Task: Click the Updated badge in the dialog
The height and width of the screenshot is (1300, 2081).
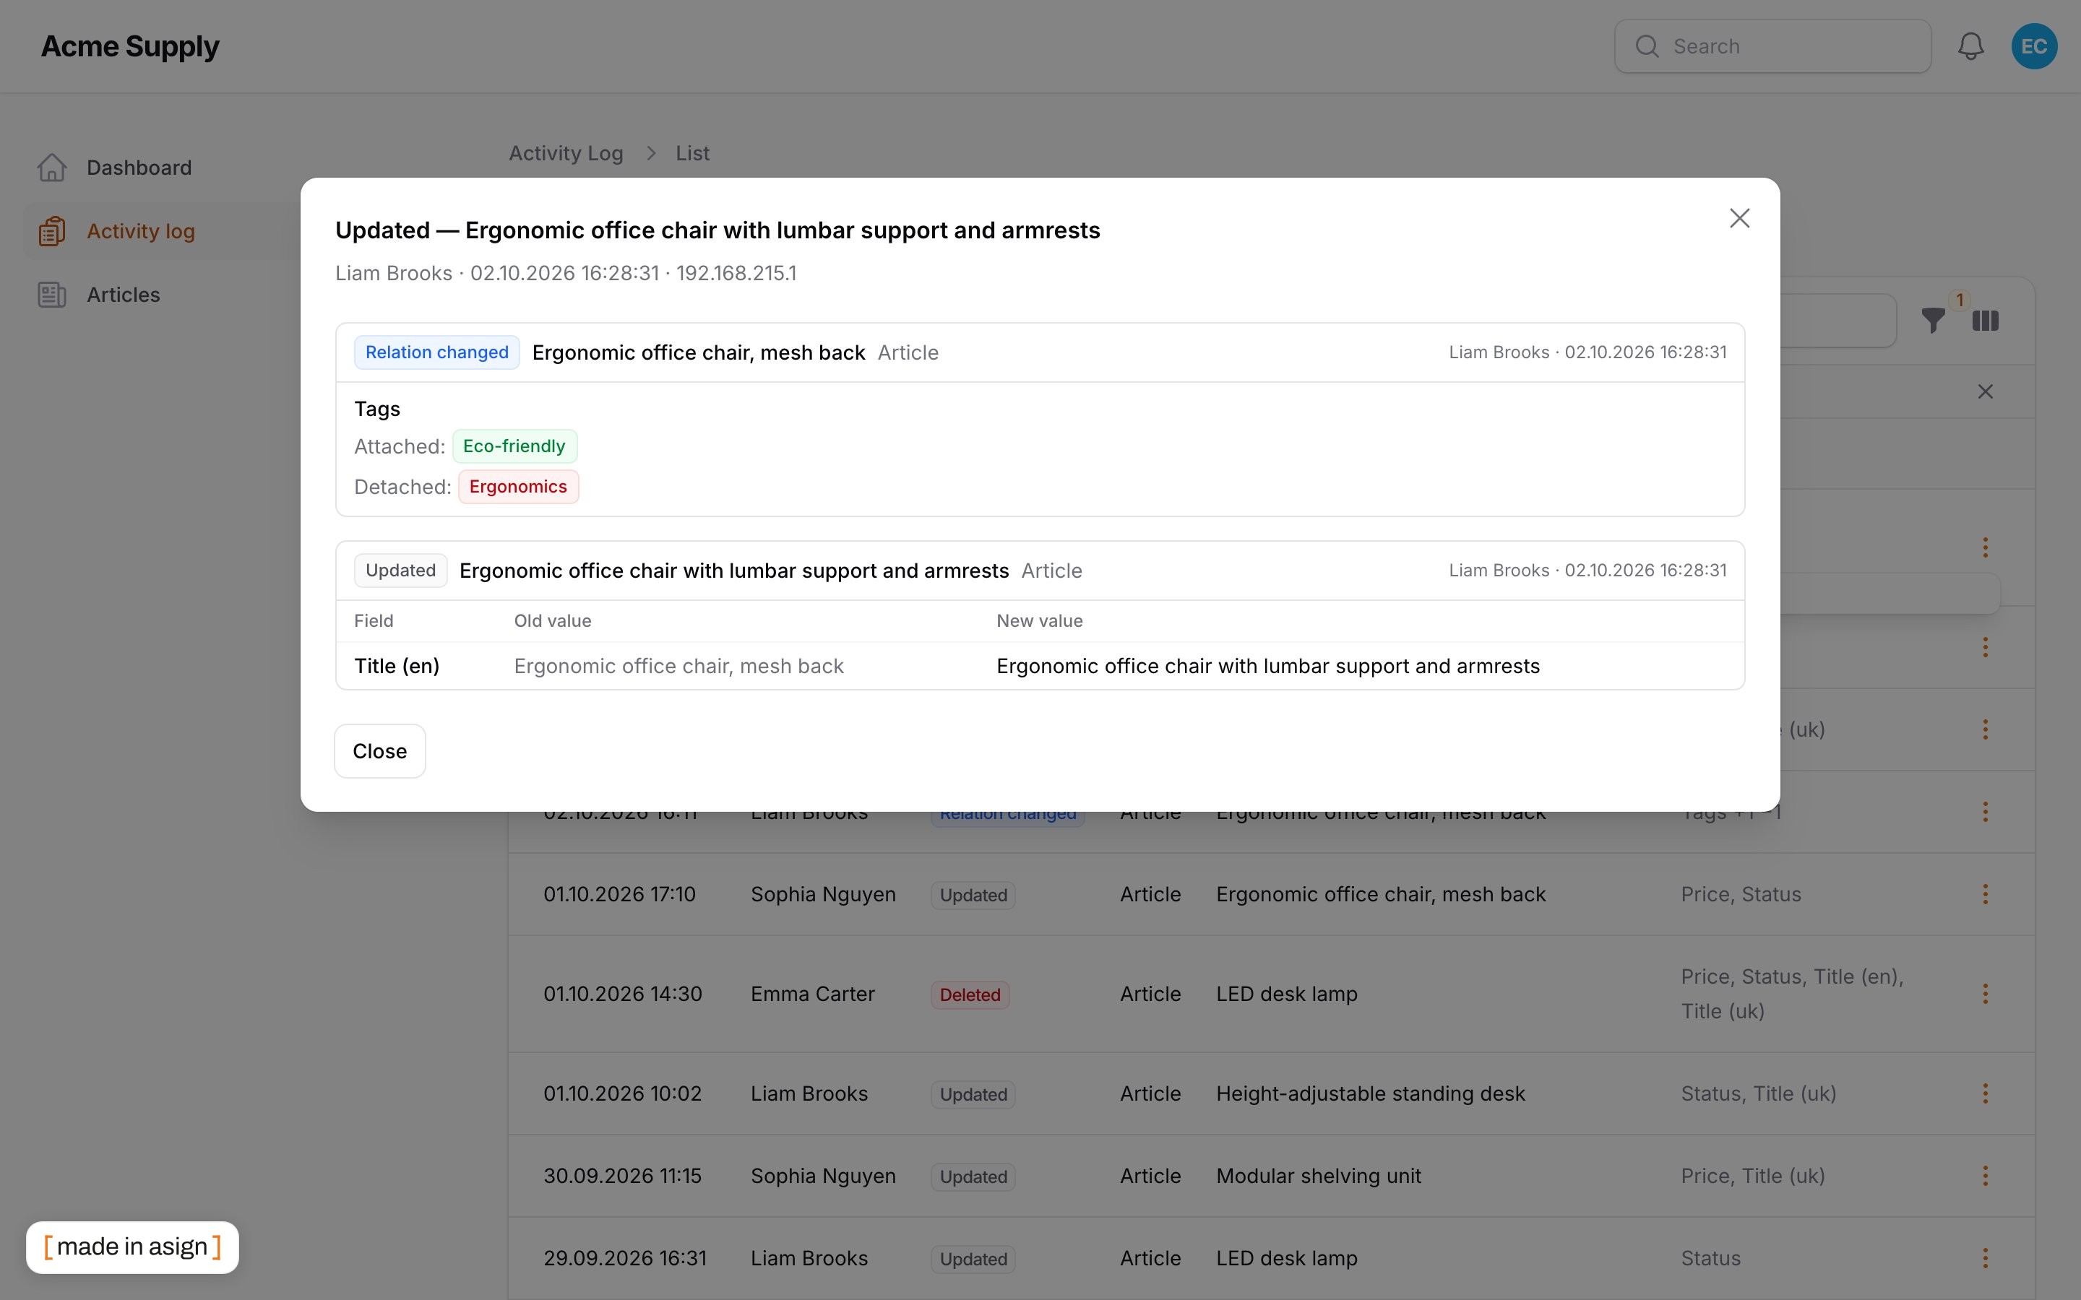Action: tap(401, 571)
